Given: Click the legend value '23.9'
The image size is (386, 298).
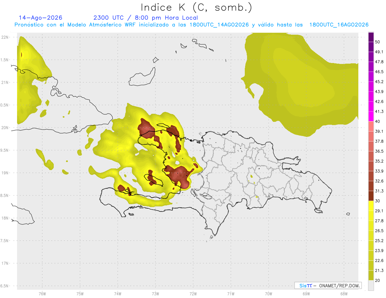Looking at the screenshot, I should pos(379,250).
